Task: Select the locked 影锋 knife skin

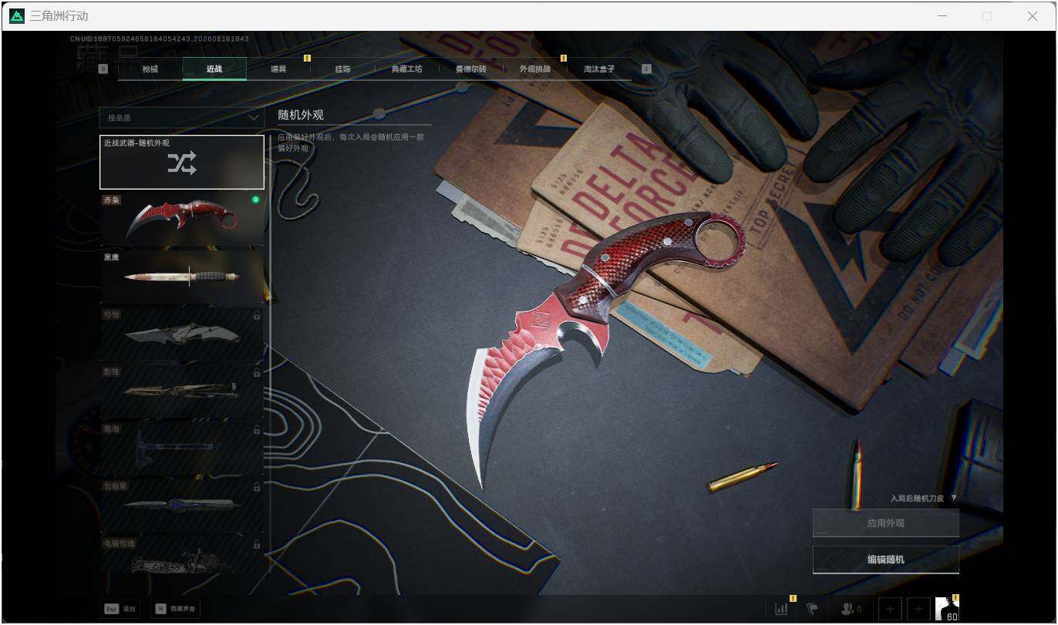Action: tap(182, 390)
